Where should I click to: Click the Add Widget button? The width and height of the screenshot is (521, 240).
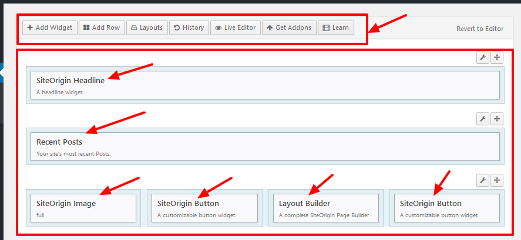pos(50,28)
